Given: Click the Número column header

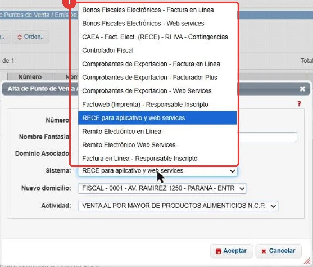Looking at the screenshot, I should click(x=30, y=77).
